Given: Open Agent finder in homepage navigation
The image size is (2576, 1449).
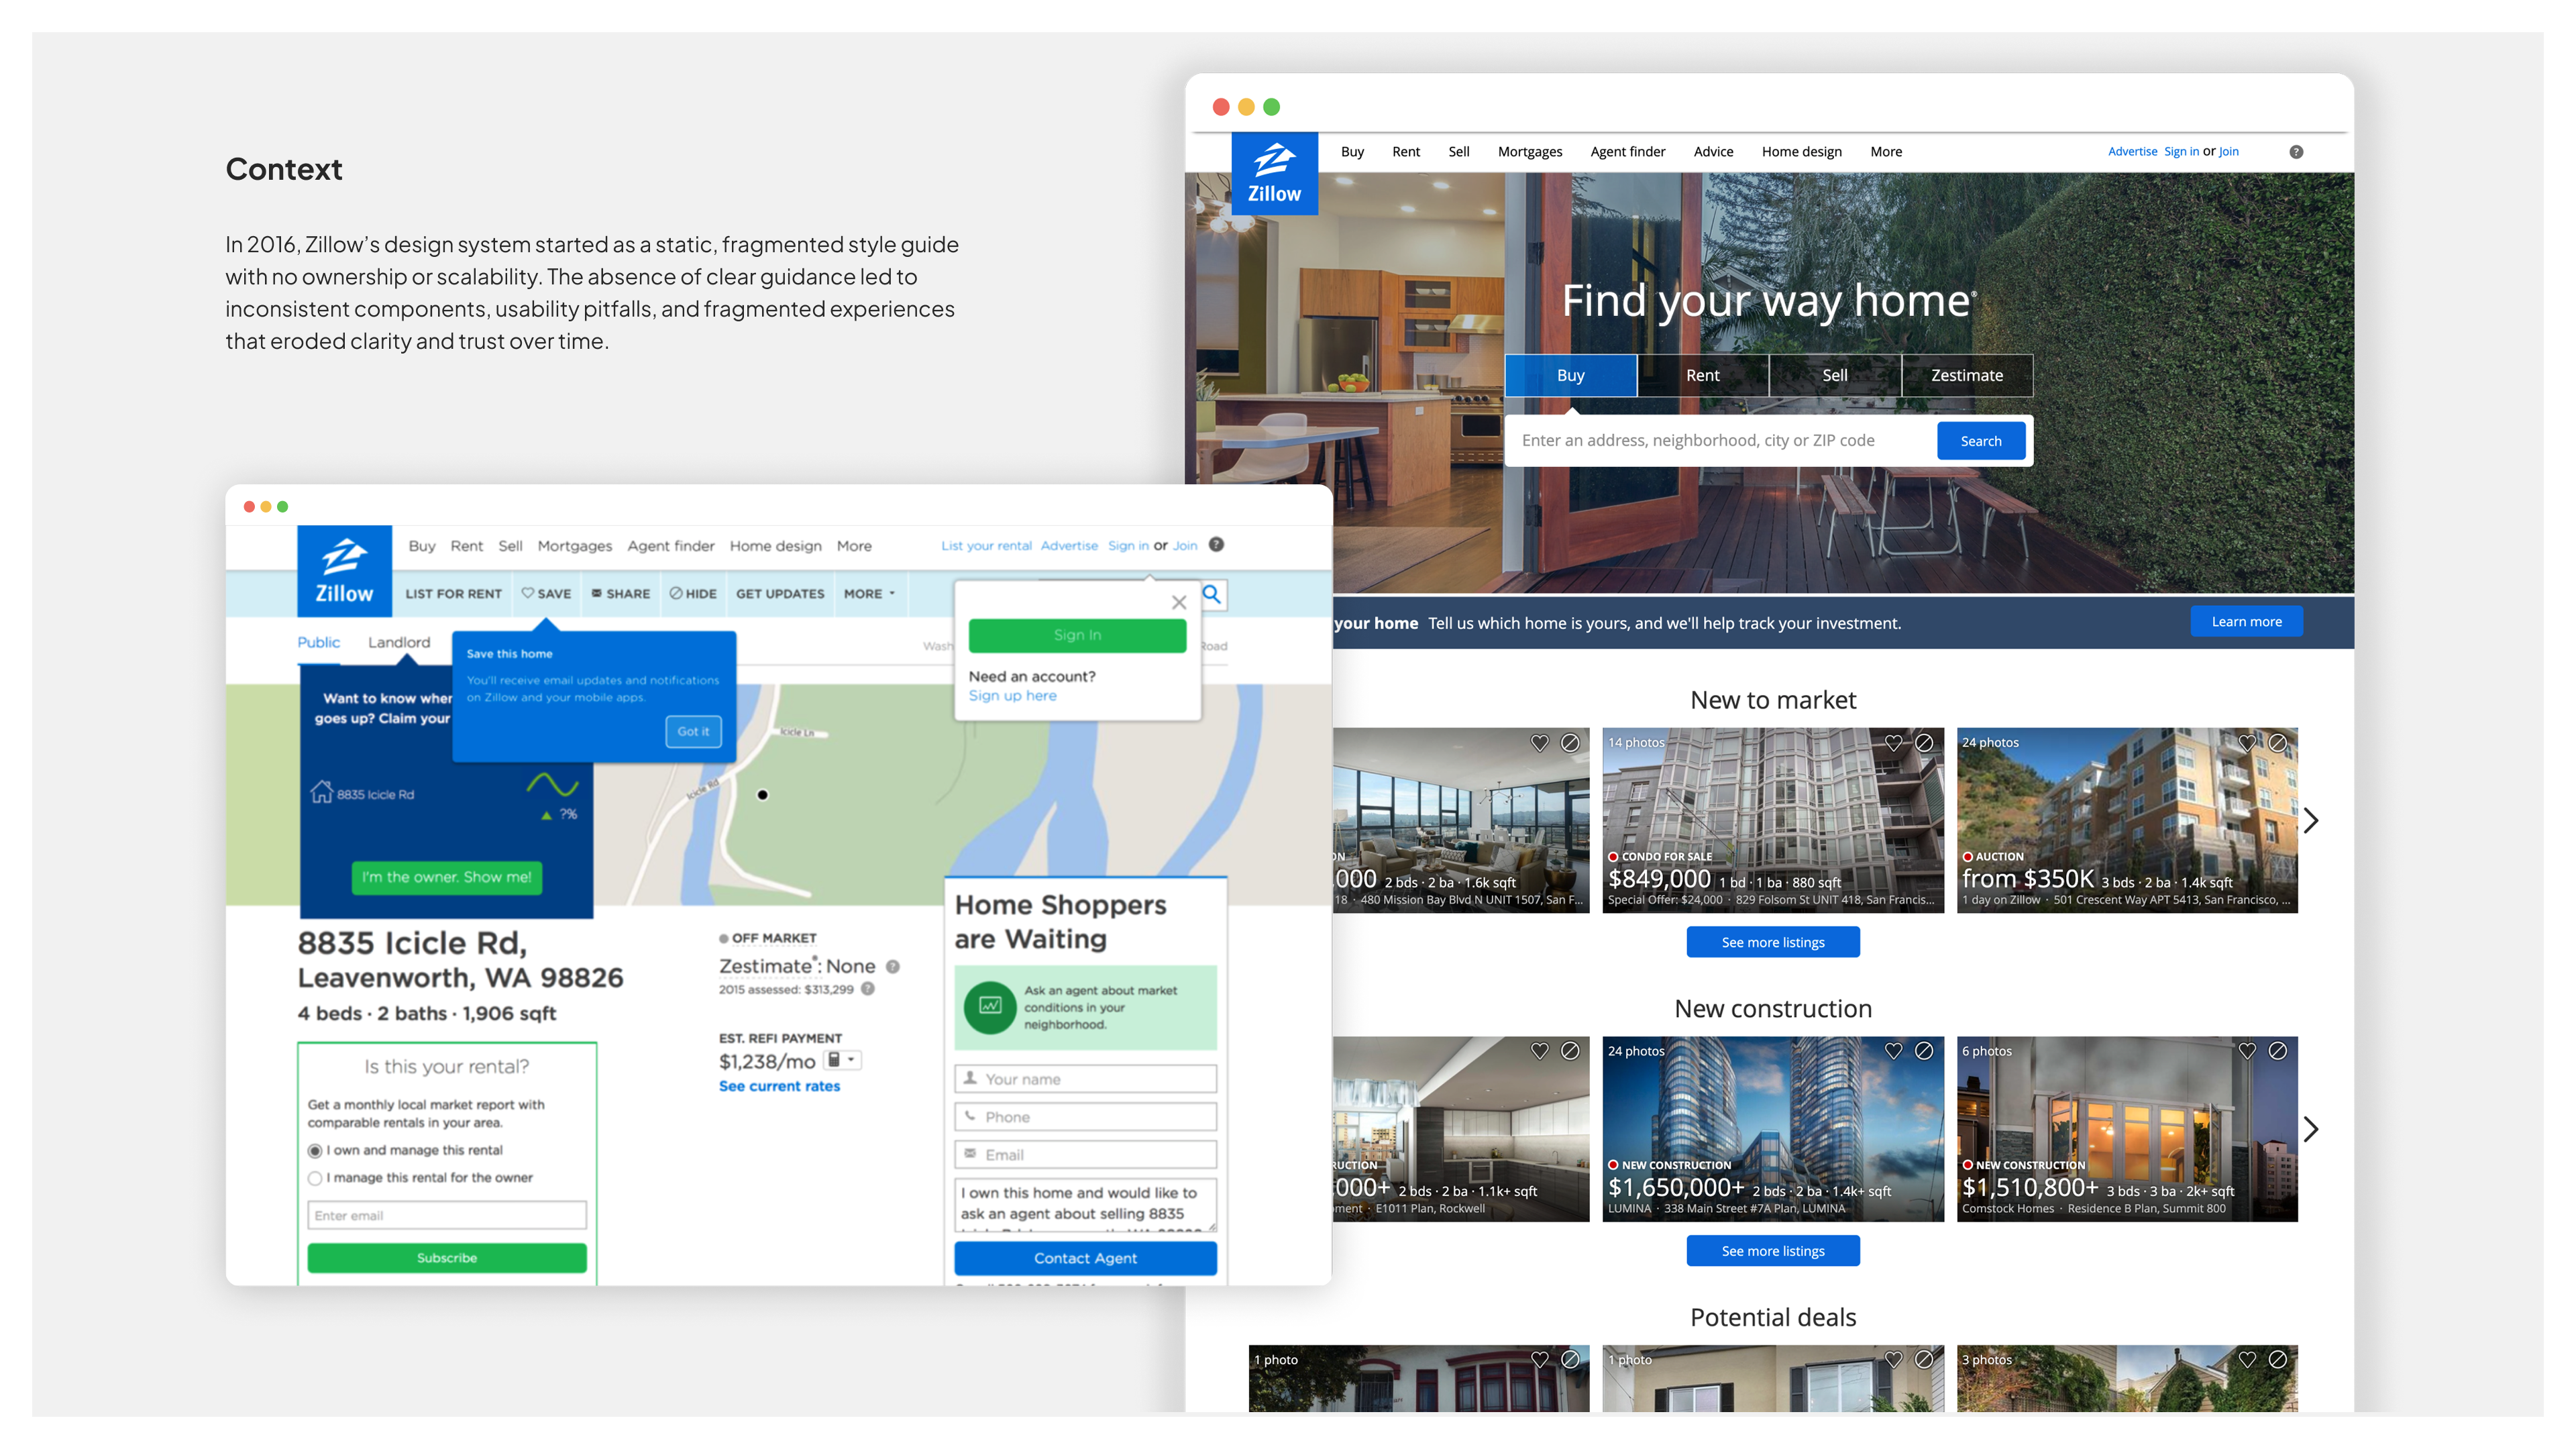Looking at the screenshot, I should coord(1627,152).
